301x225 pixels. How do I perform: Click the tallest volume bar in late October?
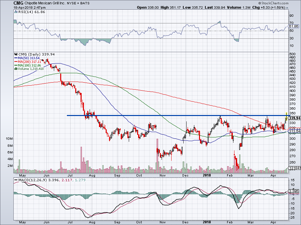tap(158, 156)
